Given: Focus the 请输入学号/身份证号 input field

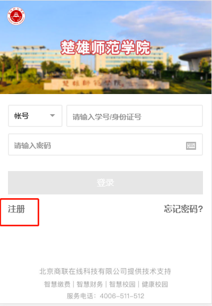Looking at the screenshot, I should click(x=135, y=116).
